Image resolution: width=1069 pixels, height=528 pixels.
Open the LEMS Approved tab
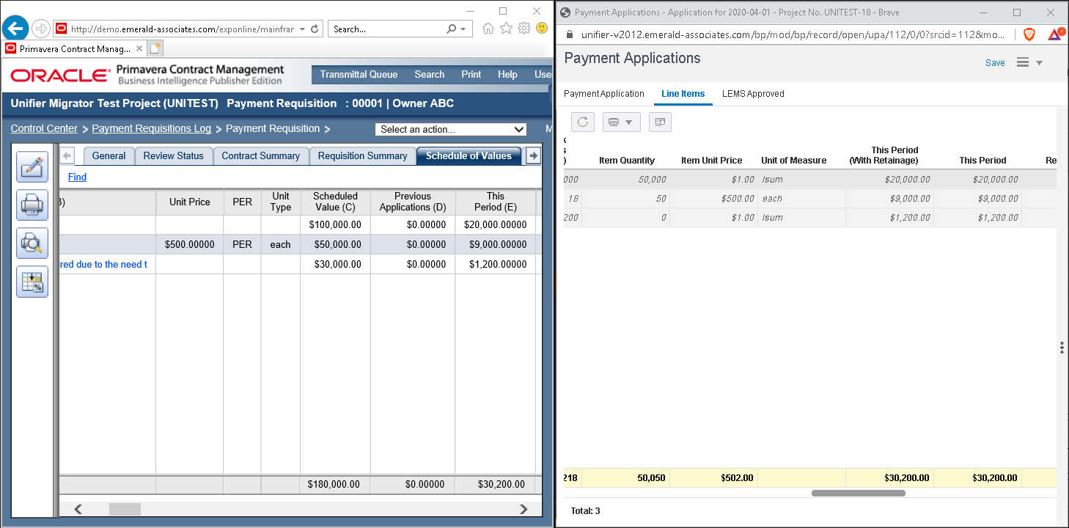(x=752, y=94)
